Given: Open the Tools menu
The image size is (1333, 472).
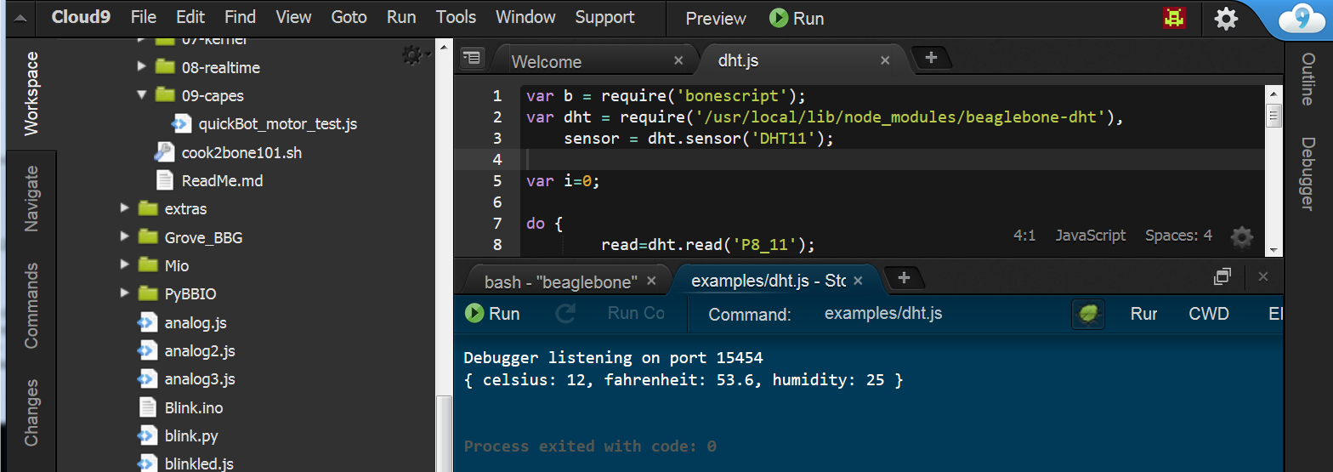Looking at the screenshot, I should (456, 17).
